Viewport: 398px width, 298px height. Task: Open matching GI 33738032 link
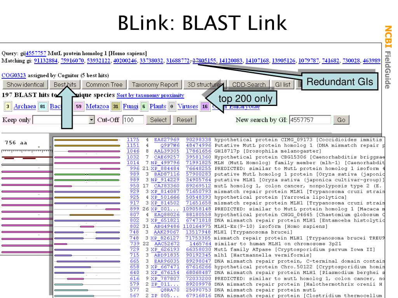152,61
